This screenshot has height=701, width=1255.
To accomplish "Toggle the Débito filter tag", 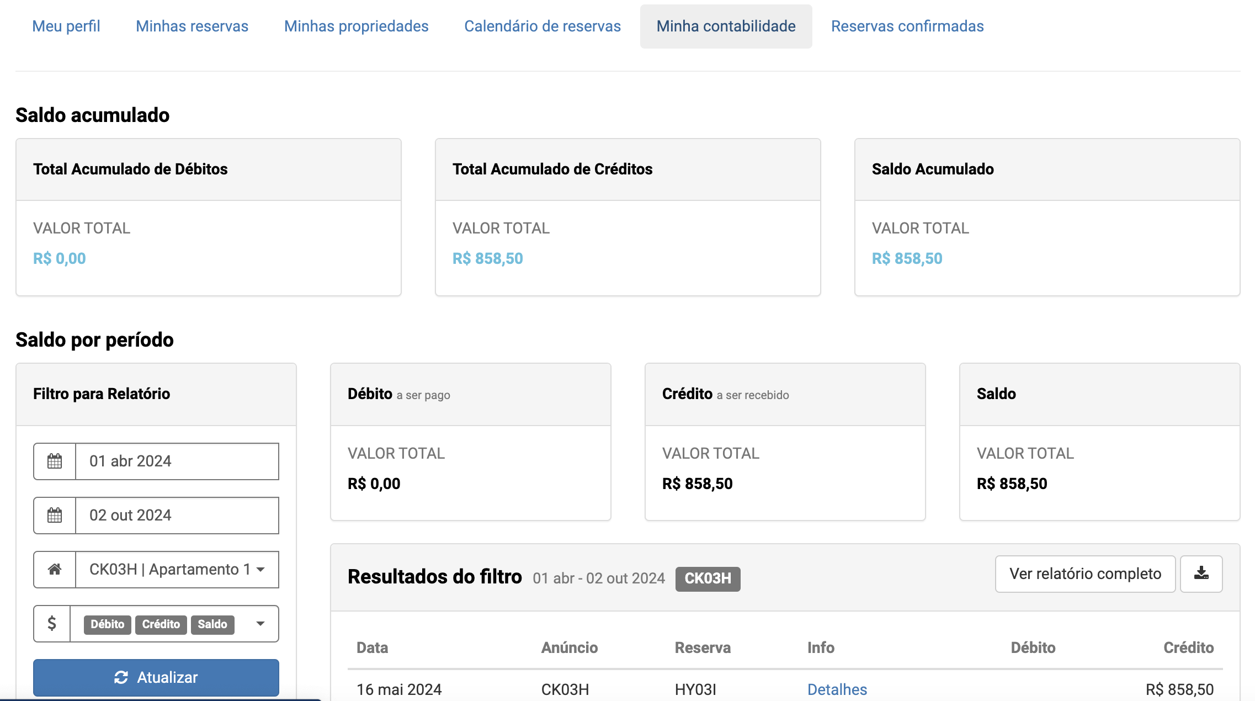I will click(x=107, y=624).
